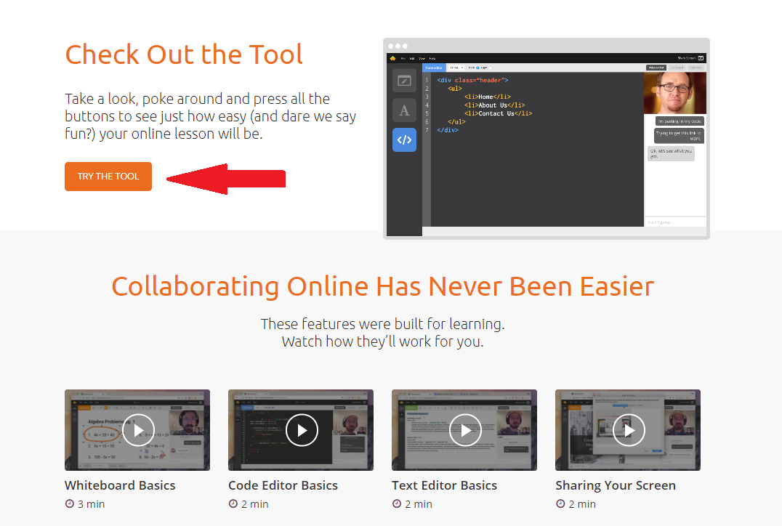
Task: Click the app logo in the tool's menu bar
Action: pyautogui.click(x=392, y=58)
